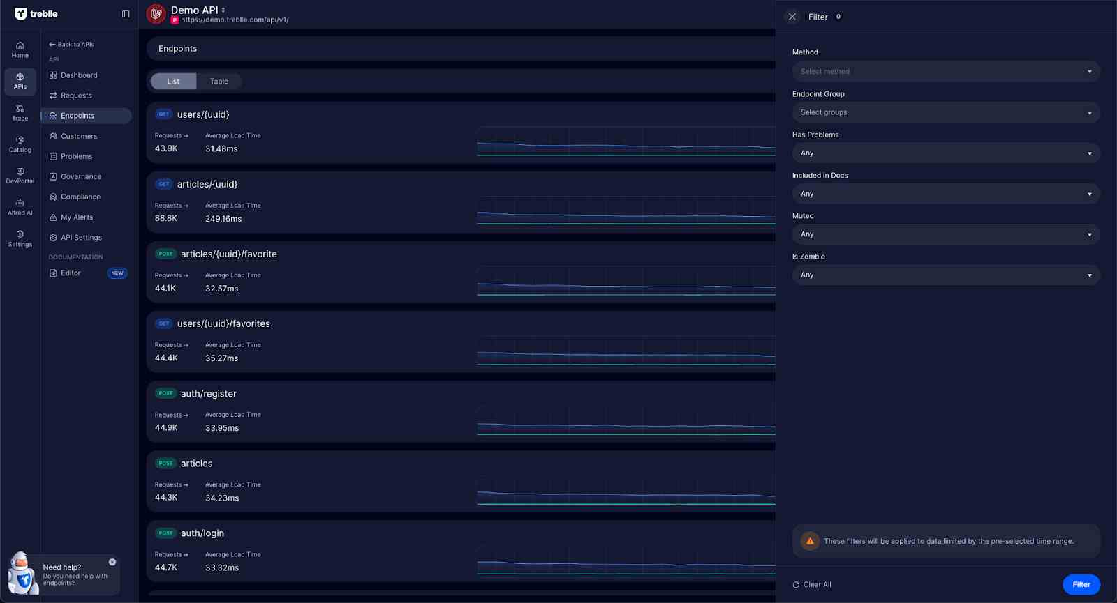Switch to Table view
1117x603 pixels.
coord(219,82)
